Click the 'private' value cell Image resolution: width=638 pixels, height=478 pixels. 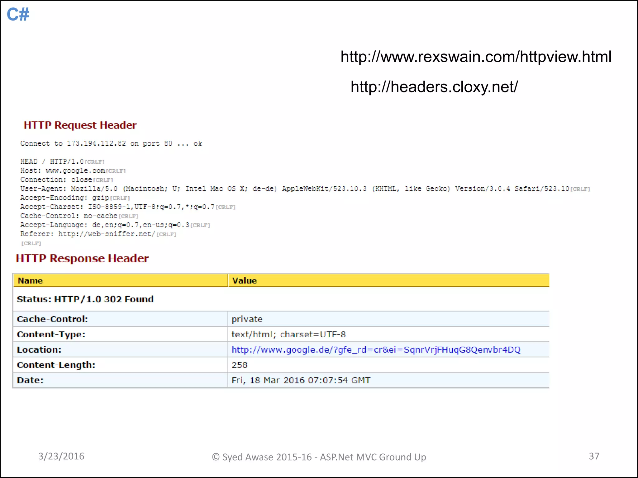coord(389,319)
